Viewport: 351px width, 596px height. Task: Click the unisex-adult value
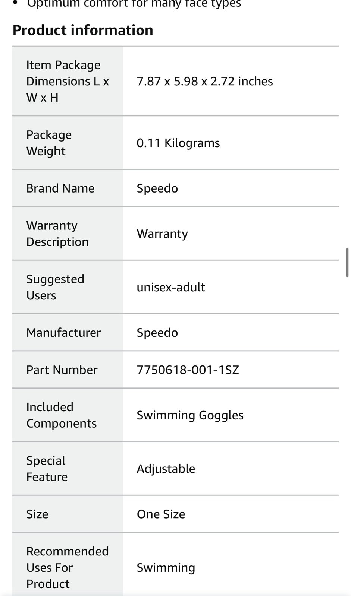pos(171,287)
